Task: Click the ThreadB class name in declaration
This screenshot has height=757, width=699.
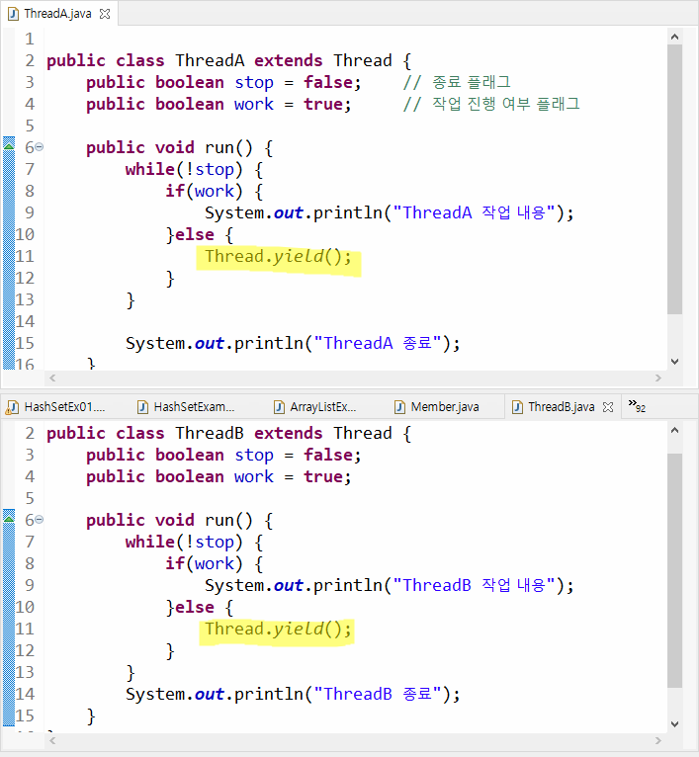Action: (210, 434)
